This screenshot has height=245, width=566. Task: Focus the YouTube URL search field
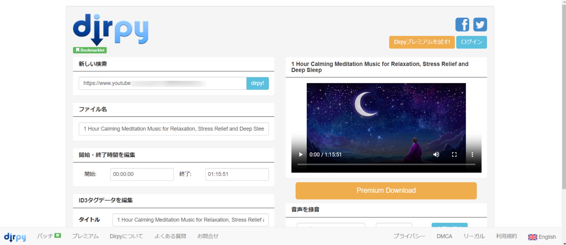click(163, 83)
